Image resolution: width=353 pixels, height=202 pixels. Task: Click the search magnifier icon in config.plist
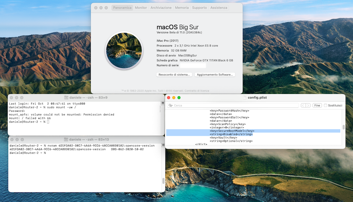(170, 105)
